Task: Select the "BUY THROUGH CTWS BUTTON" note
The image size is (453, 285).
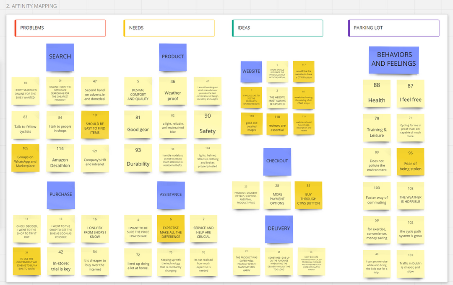Action: point(308,195)
